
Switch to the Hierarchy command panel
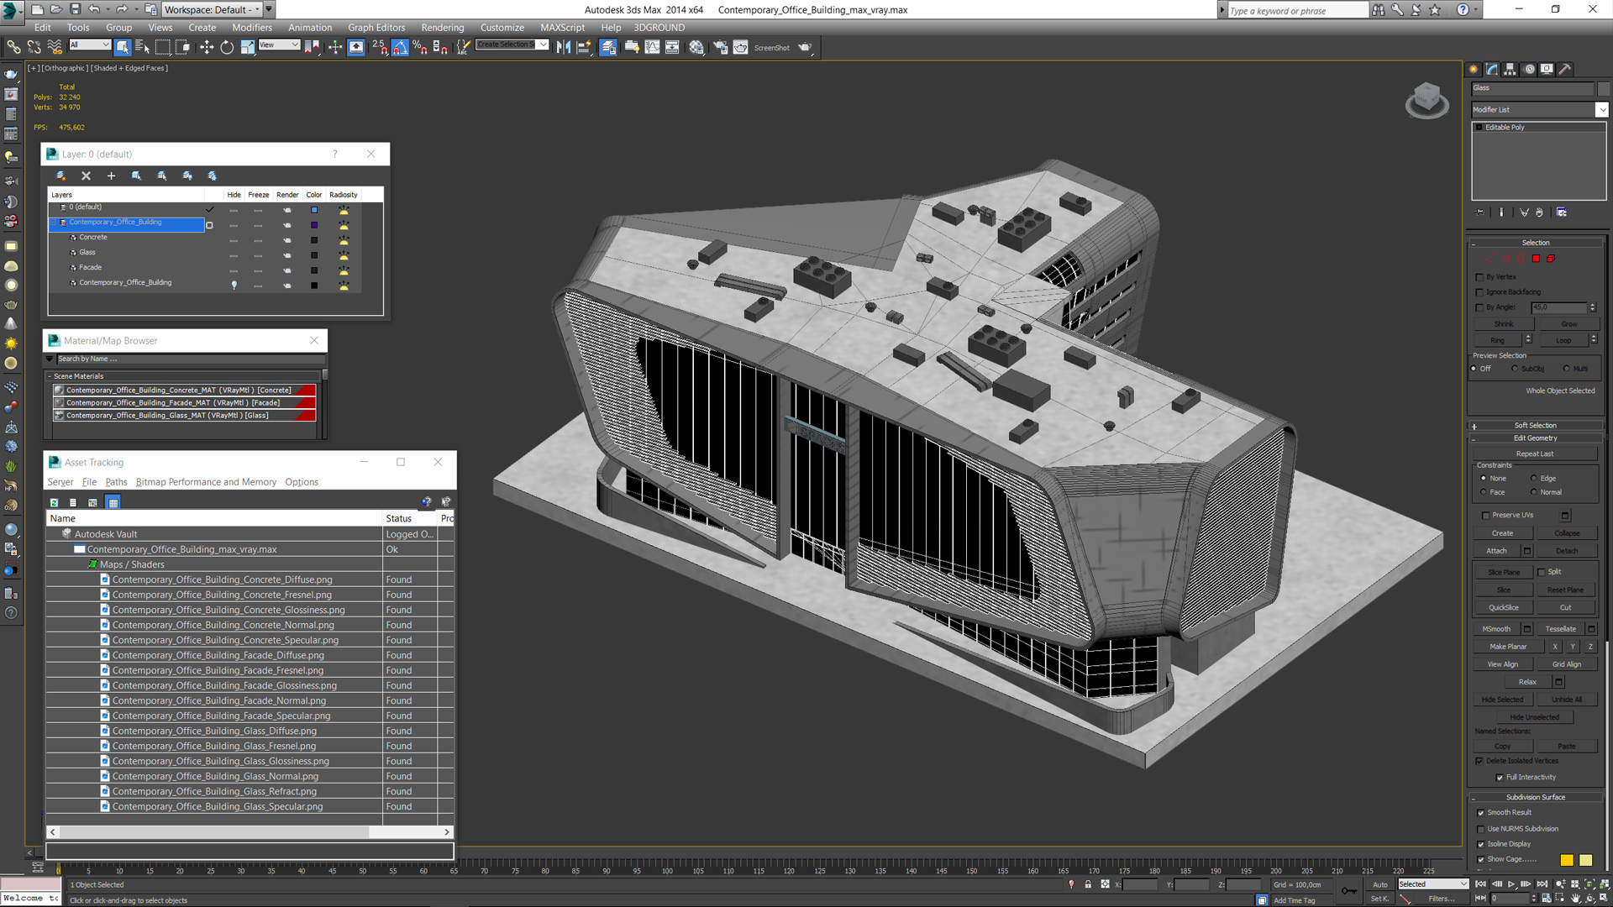tap(1510, 70)
